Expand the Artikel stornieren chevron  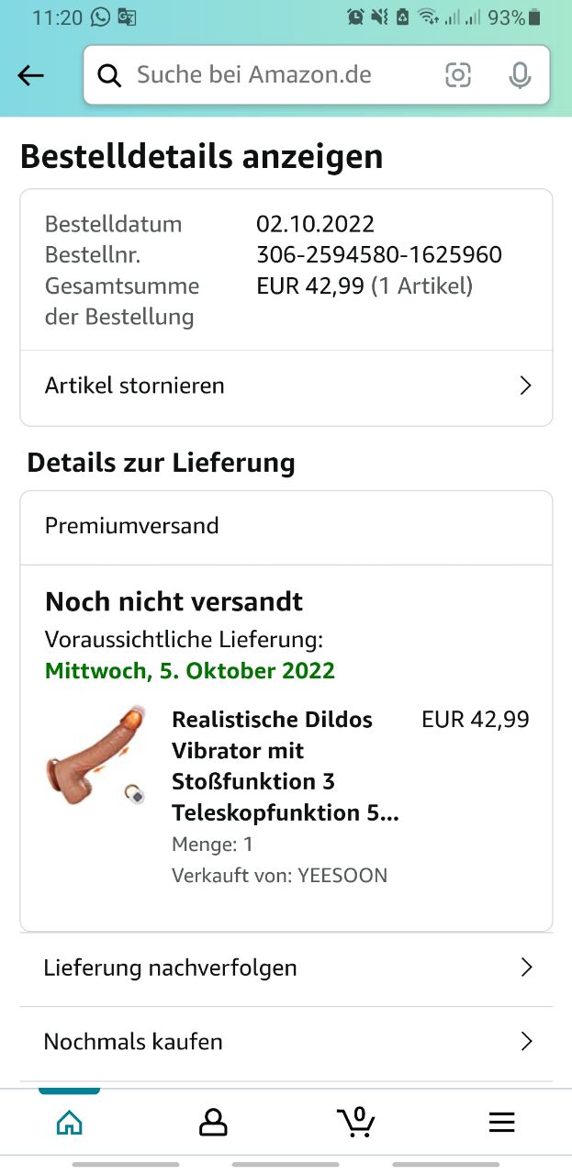point(525,386)
